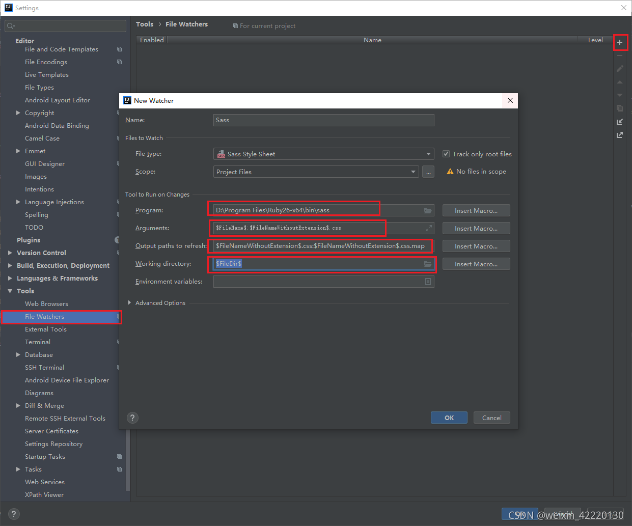632x526 pixels.
Task: Open Live Templates settings page
Action: pos(47,75)
